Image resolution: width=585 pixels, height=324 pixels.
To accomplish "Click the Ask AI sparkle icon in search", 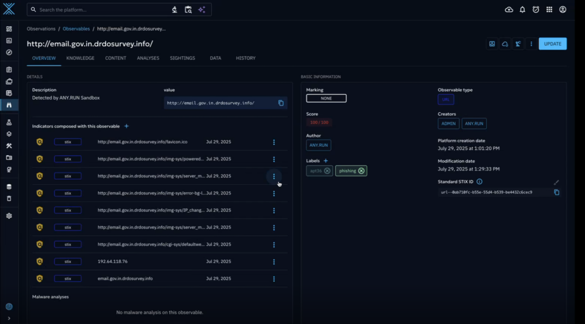I will (x=202, y=10).
